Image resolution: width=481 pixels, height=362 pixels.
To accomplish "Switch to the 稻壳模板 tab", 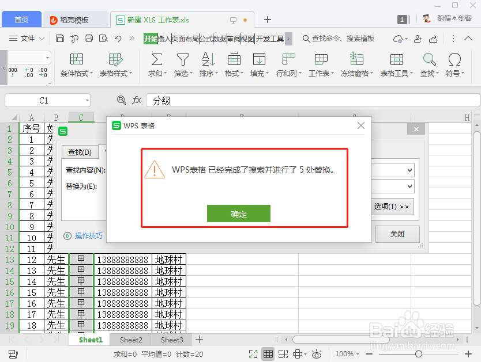I will click(76, 20).
